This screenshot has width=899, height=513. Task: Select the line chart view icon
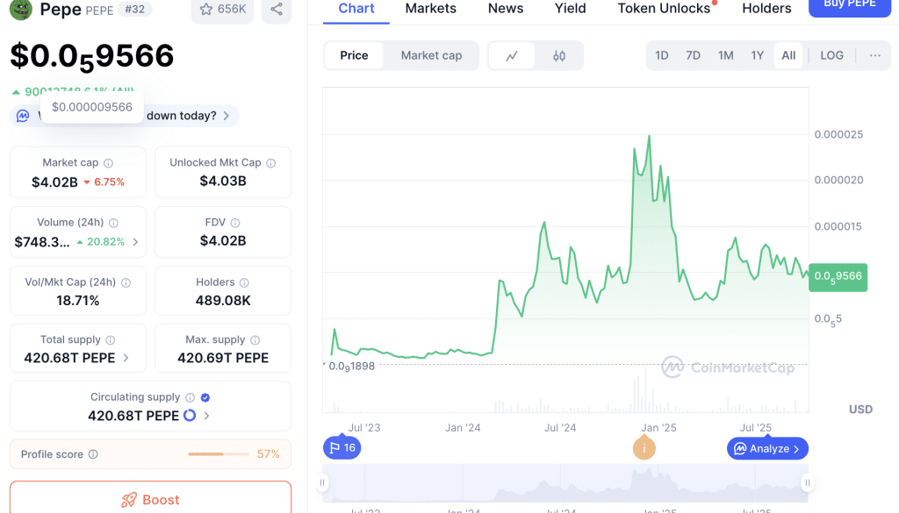(x=512, y=55)
